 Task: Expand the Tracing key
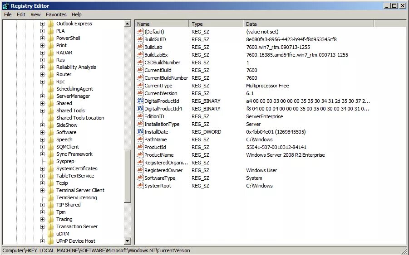42,219
